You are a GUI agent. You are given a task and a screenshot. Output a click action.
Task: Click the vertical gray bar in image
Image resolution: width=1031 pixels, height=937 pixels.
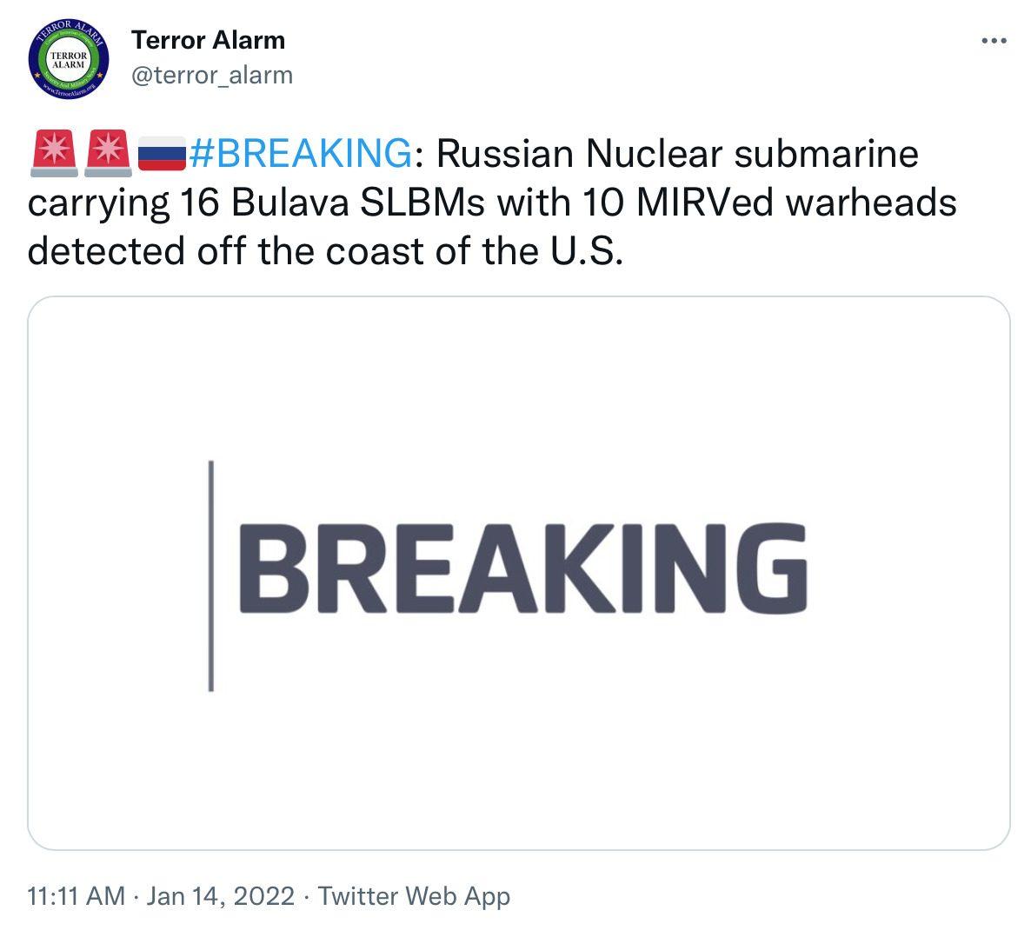coord(211,575)
